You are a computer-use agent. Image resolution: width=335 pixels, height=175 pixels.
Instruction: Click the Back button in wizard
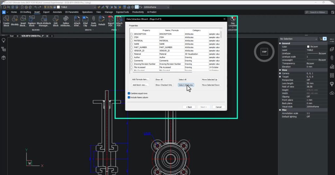pyautogui.click(x=189, y=107)
